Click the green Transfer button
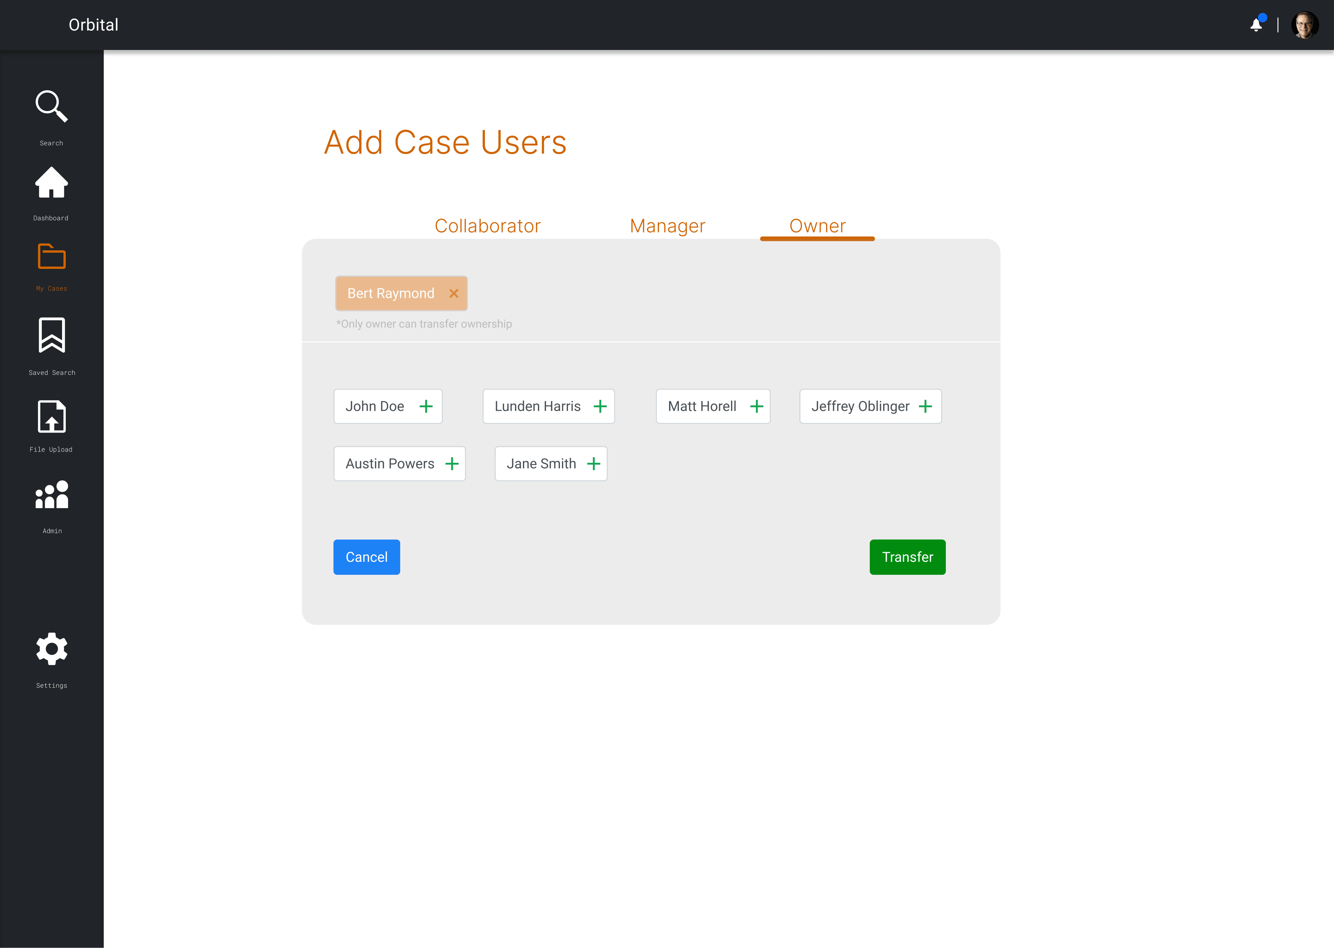Screen dimensions: 1334x948 (x=907, y=557)
